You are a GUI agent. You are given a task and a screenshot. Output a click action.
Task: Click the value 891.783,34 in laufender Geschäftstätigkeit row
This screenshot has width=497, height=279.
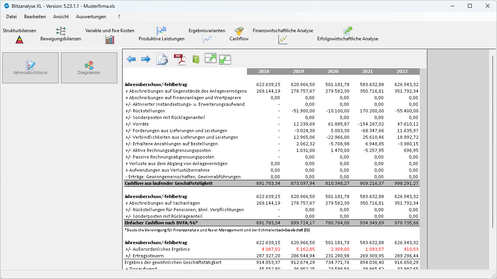(x=268, y=183)
